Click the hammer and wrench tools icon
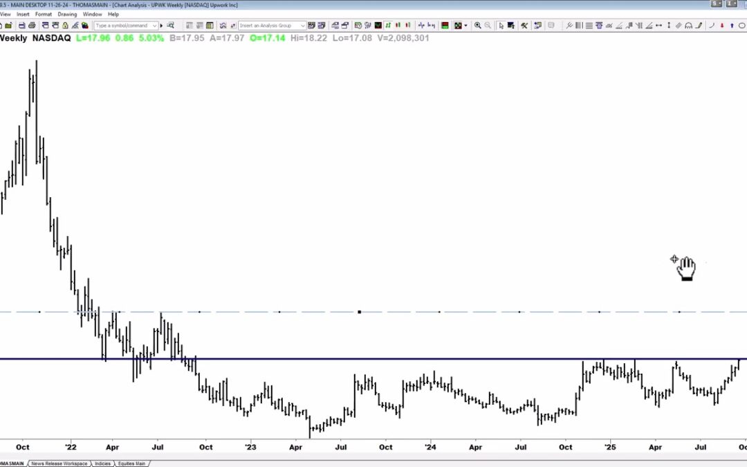Viewport: 747px width, 467px height. pos(524,26)
